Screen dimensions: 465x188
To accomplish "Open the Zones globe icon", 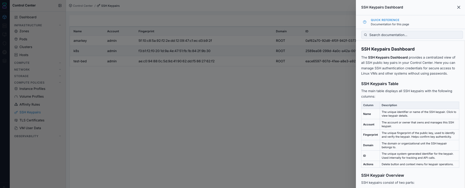I will (16, 31).
